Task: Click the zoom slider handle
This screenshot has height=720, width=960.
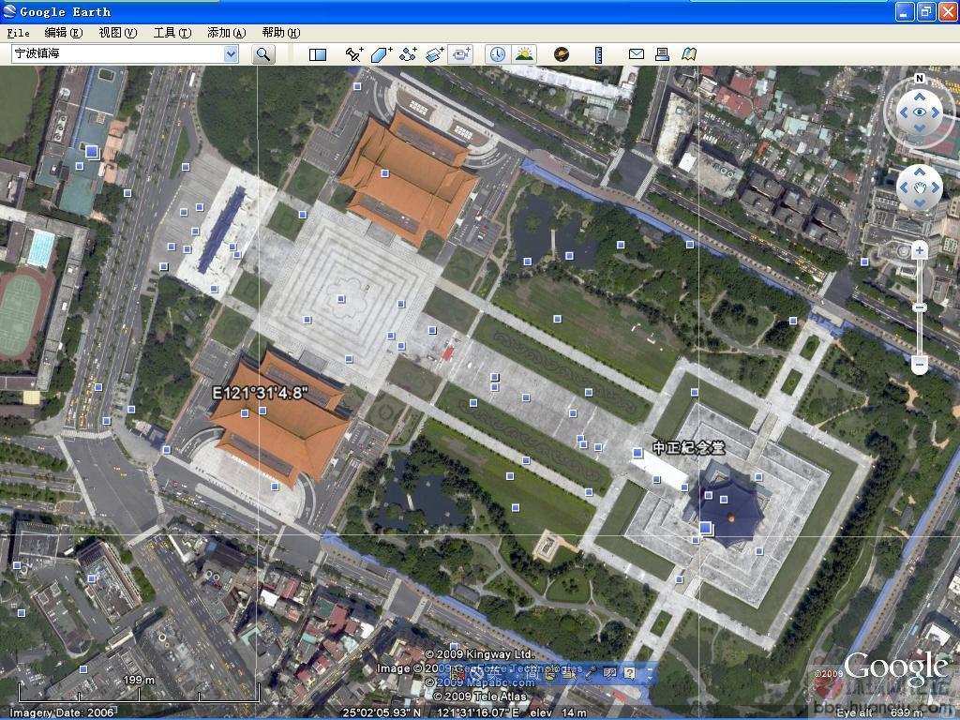Action: [919, 307]
